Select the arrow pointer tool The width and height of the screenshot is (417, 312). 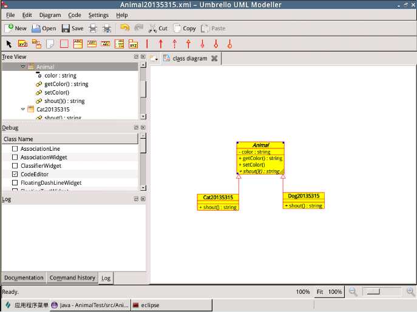(x=8, y=44)
